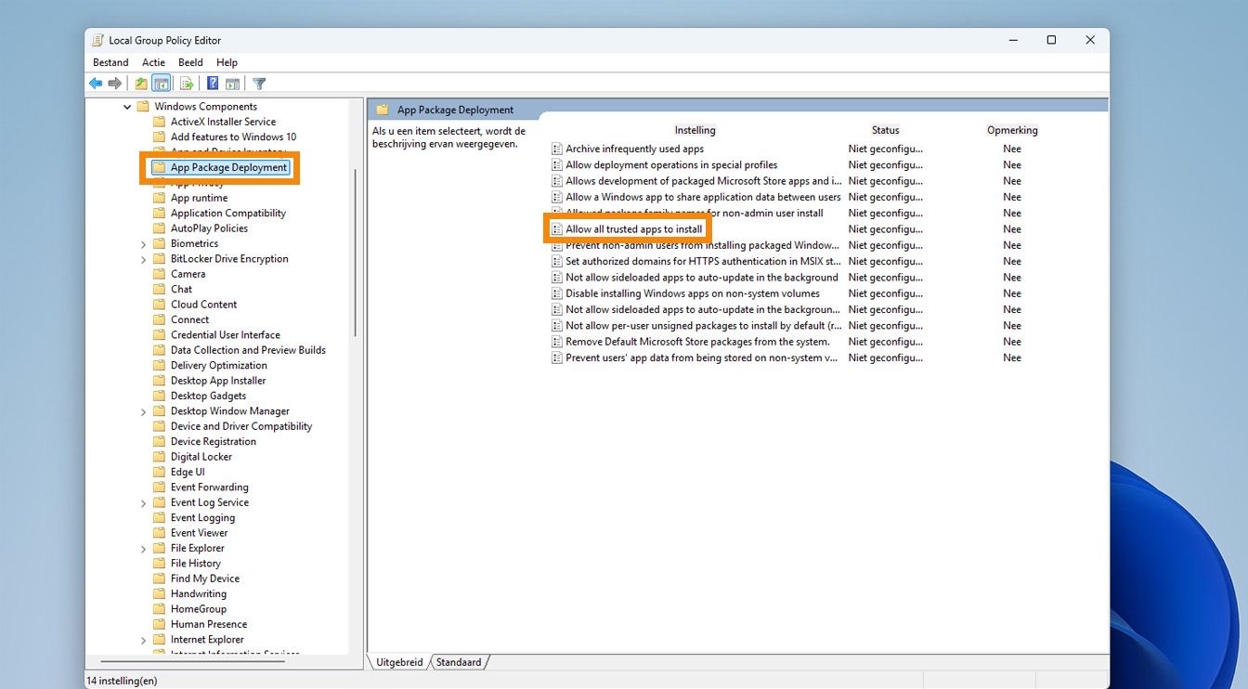This screenshot has width=1248, height=689.
Task: Click the Filter funnel toolbar icon
Action: point(259,84)
